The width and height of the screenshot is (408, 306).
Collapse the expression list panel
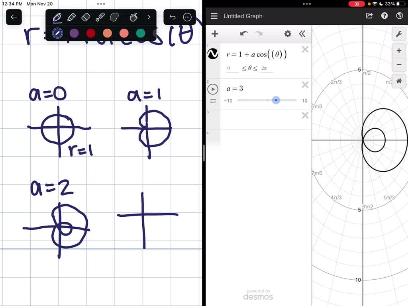[302, 34]
